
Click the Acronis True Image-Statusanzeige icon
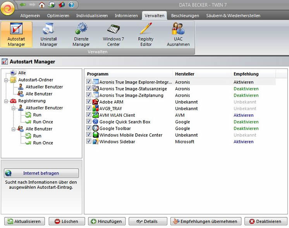[x=95, y=88]
